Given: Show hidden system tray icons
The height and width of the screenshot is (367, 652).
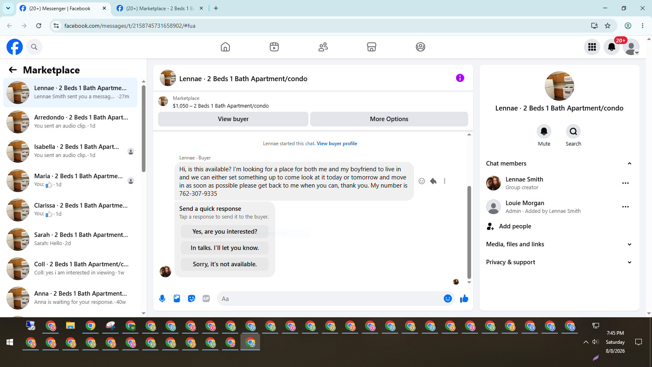Looking at the screenshot, I should tap(586, 342).
